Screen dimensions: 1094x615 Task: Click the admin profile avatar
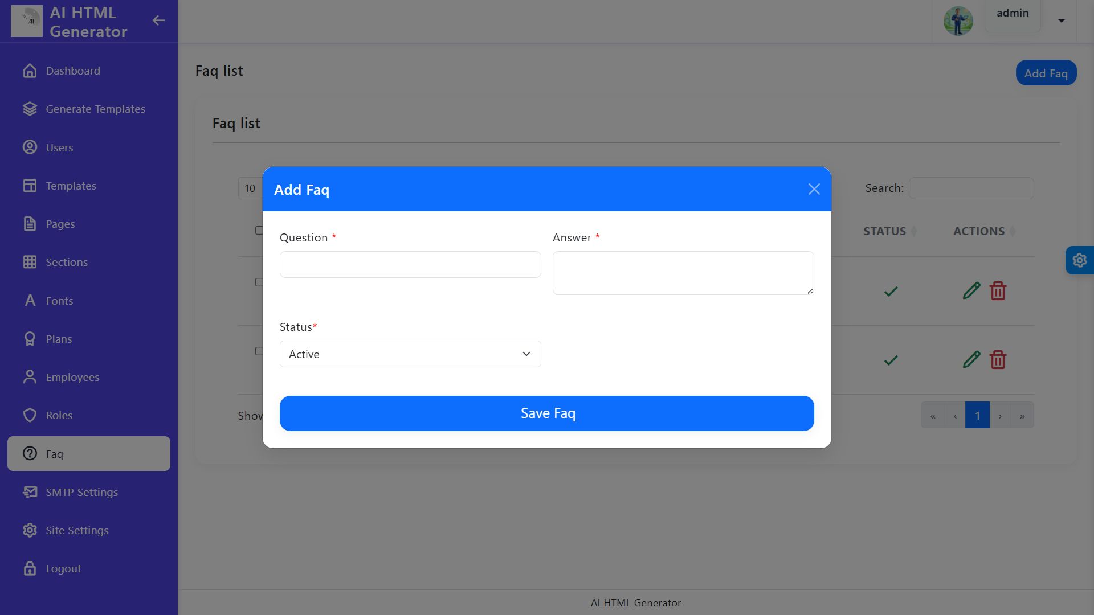(x=958, y=21)
